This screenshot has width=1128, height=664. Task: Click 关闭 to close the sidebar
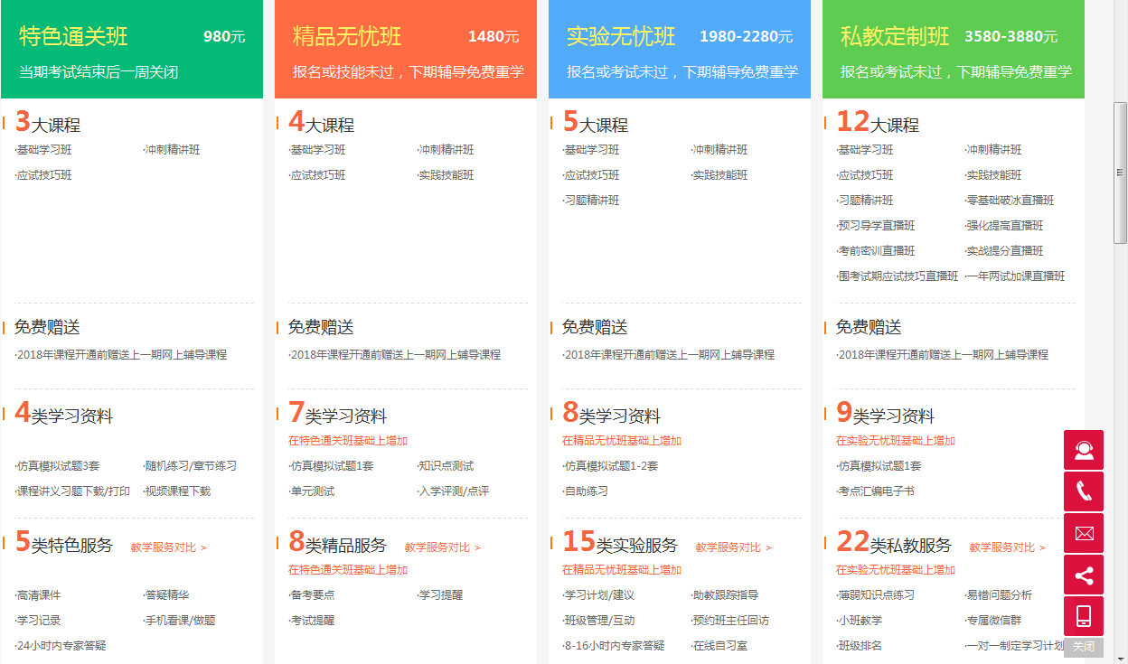click(x=1084, y=647)
